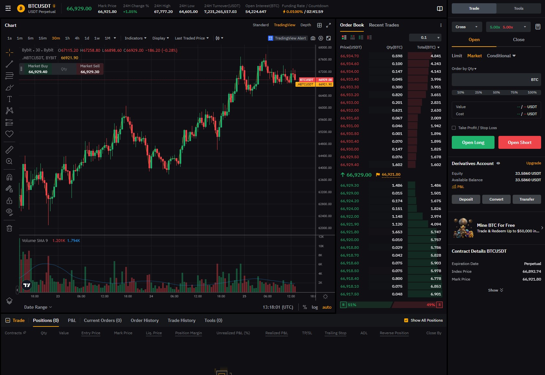Toggle percent scale on chart
Viewport: 545px width, 375px height.
click(305, 307)
